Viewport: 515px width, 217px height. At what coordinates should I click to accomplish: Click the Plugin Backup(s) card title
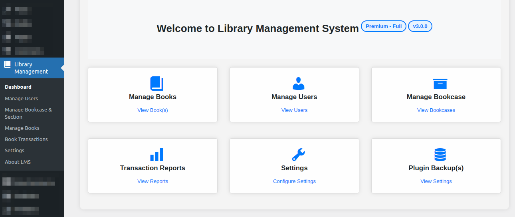click(x=436, y=168)
